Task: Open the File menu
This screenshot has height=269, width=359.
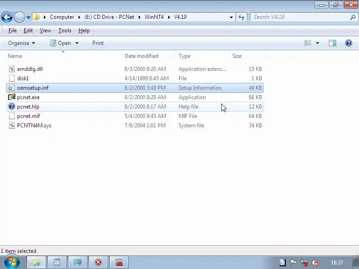Action: pyautogui.click(x=13, y=30)
